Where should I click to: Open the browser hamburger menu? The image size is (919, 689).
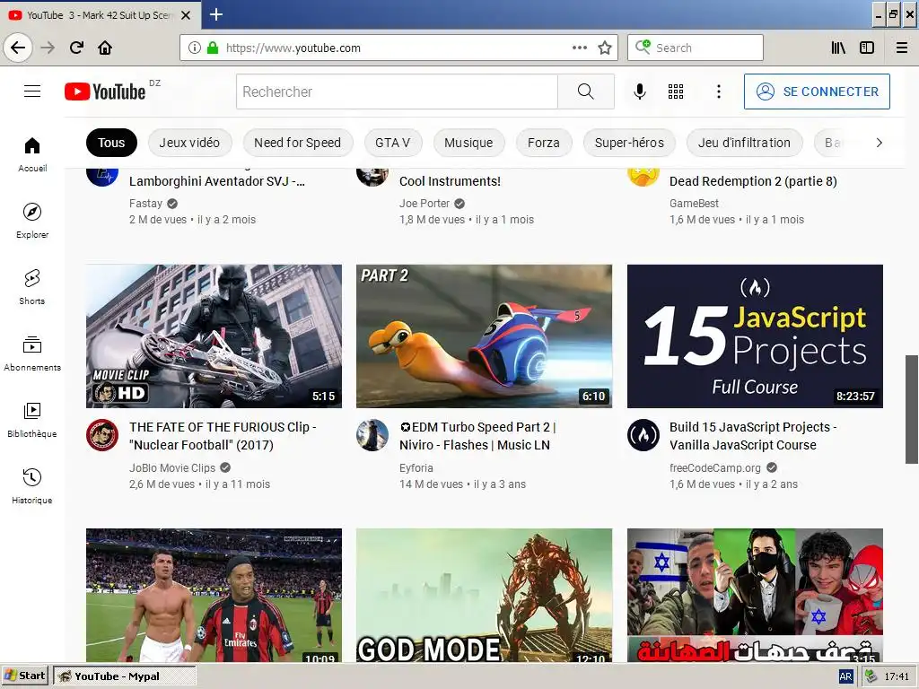tap(902, 48)
